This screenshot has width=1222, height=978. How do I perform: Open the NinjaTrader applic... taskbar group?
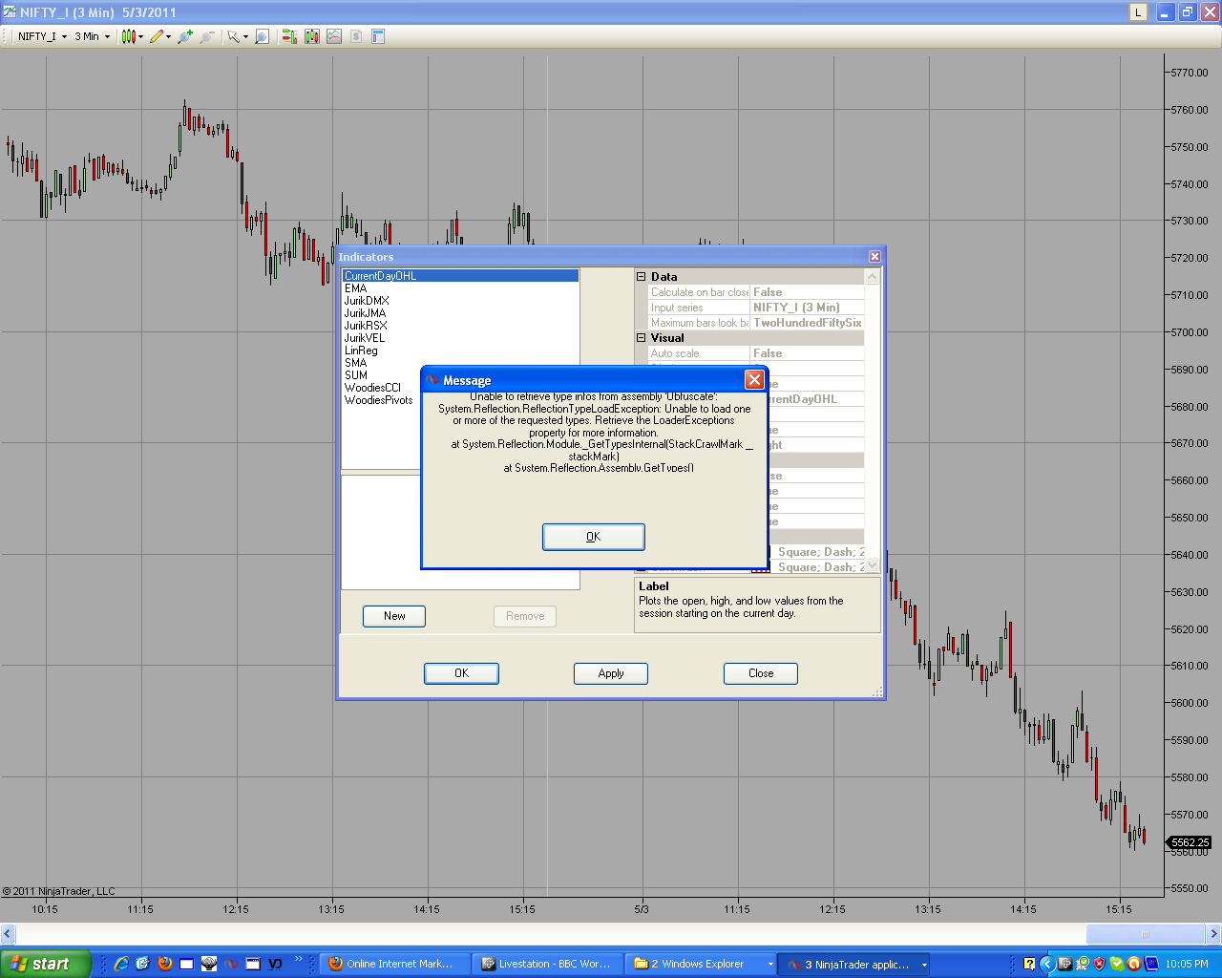pyautogui.click(x=853, y=964)
